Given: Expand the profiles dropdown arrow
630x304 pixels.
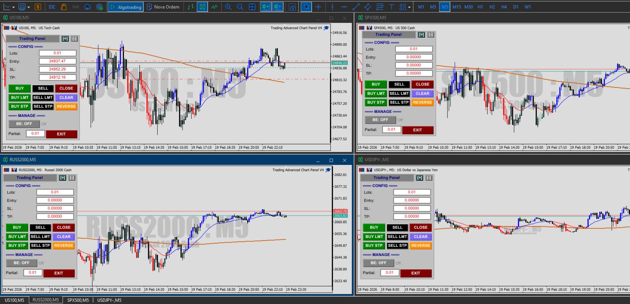Looking at the screenshot, I should point(28,7).
